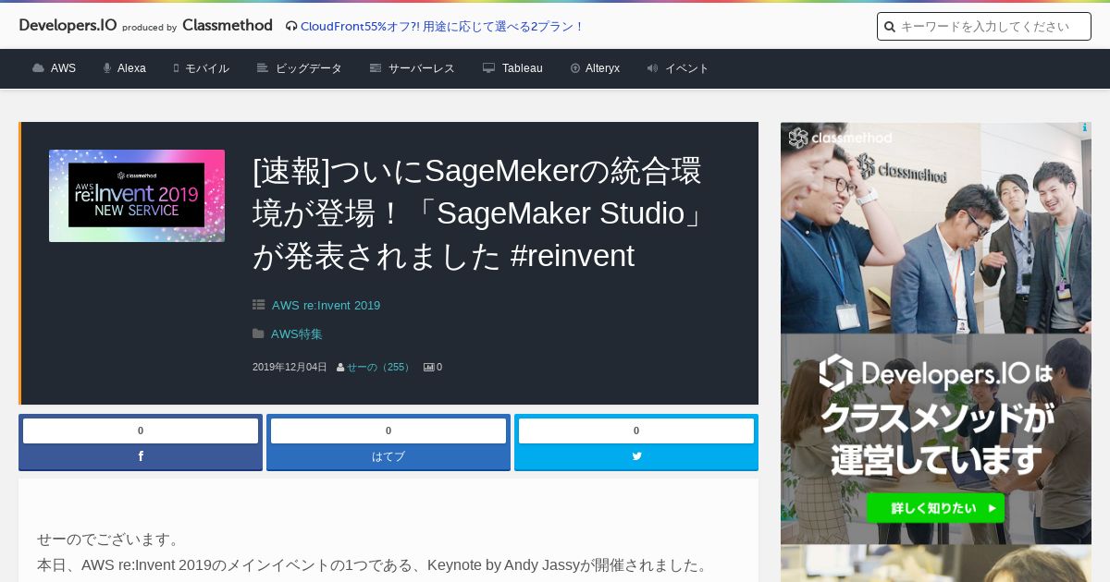Click the user icon beside author name
Viewport: 1110px width, 582px height.
coord(340,367)
